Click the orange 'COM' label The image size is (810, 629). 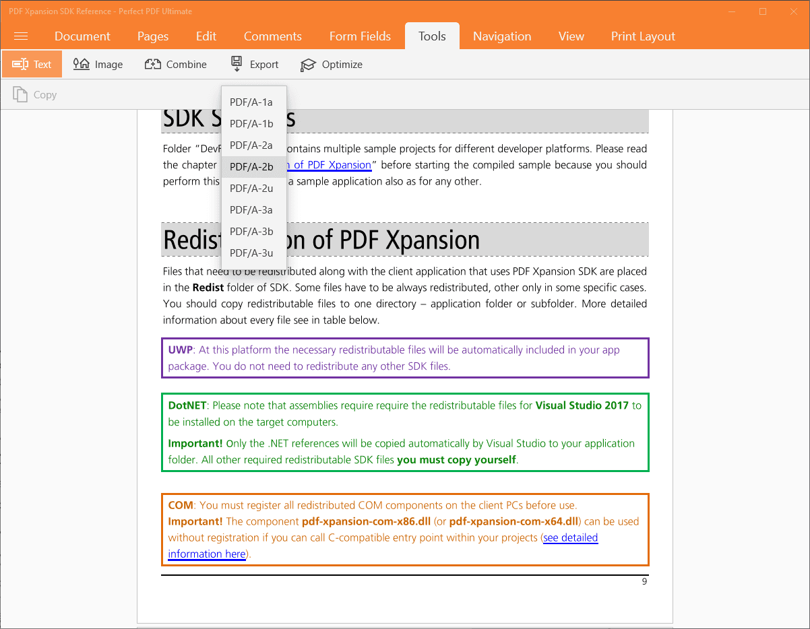click(x=181, y=505)
